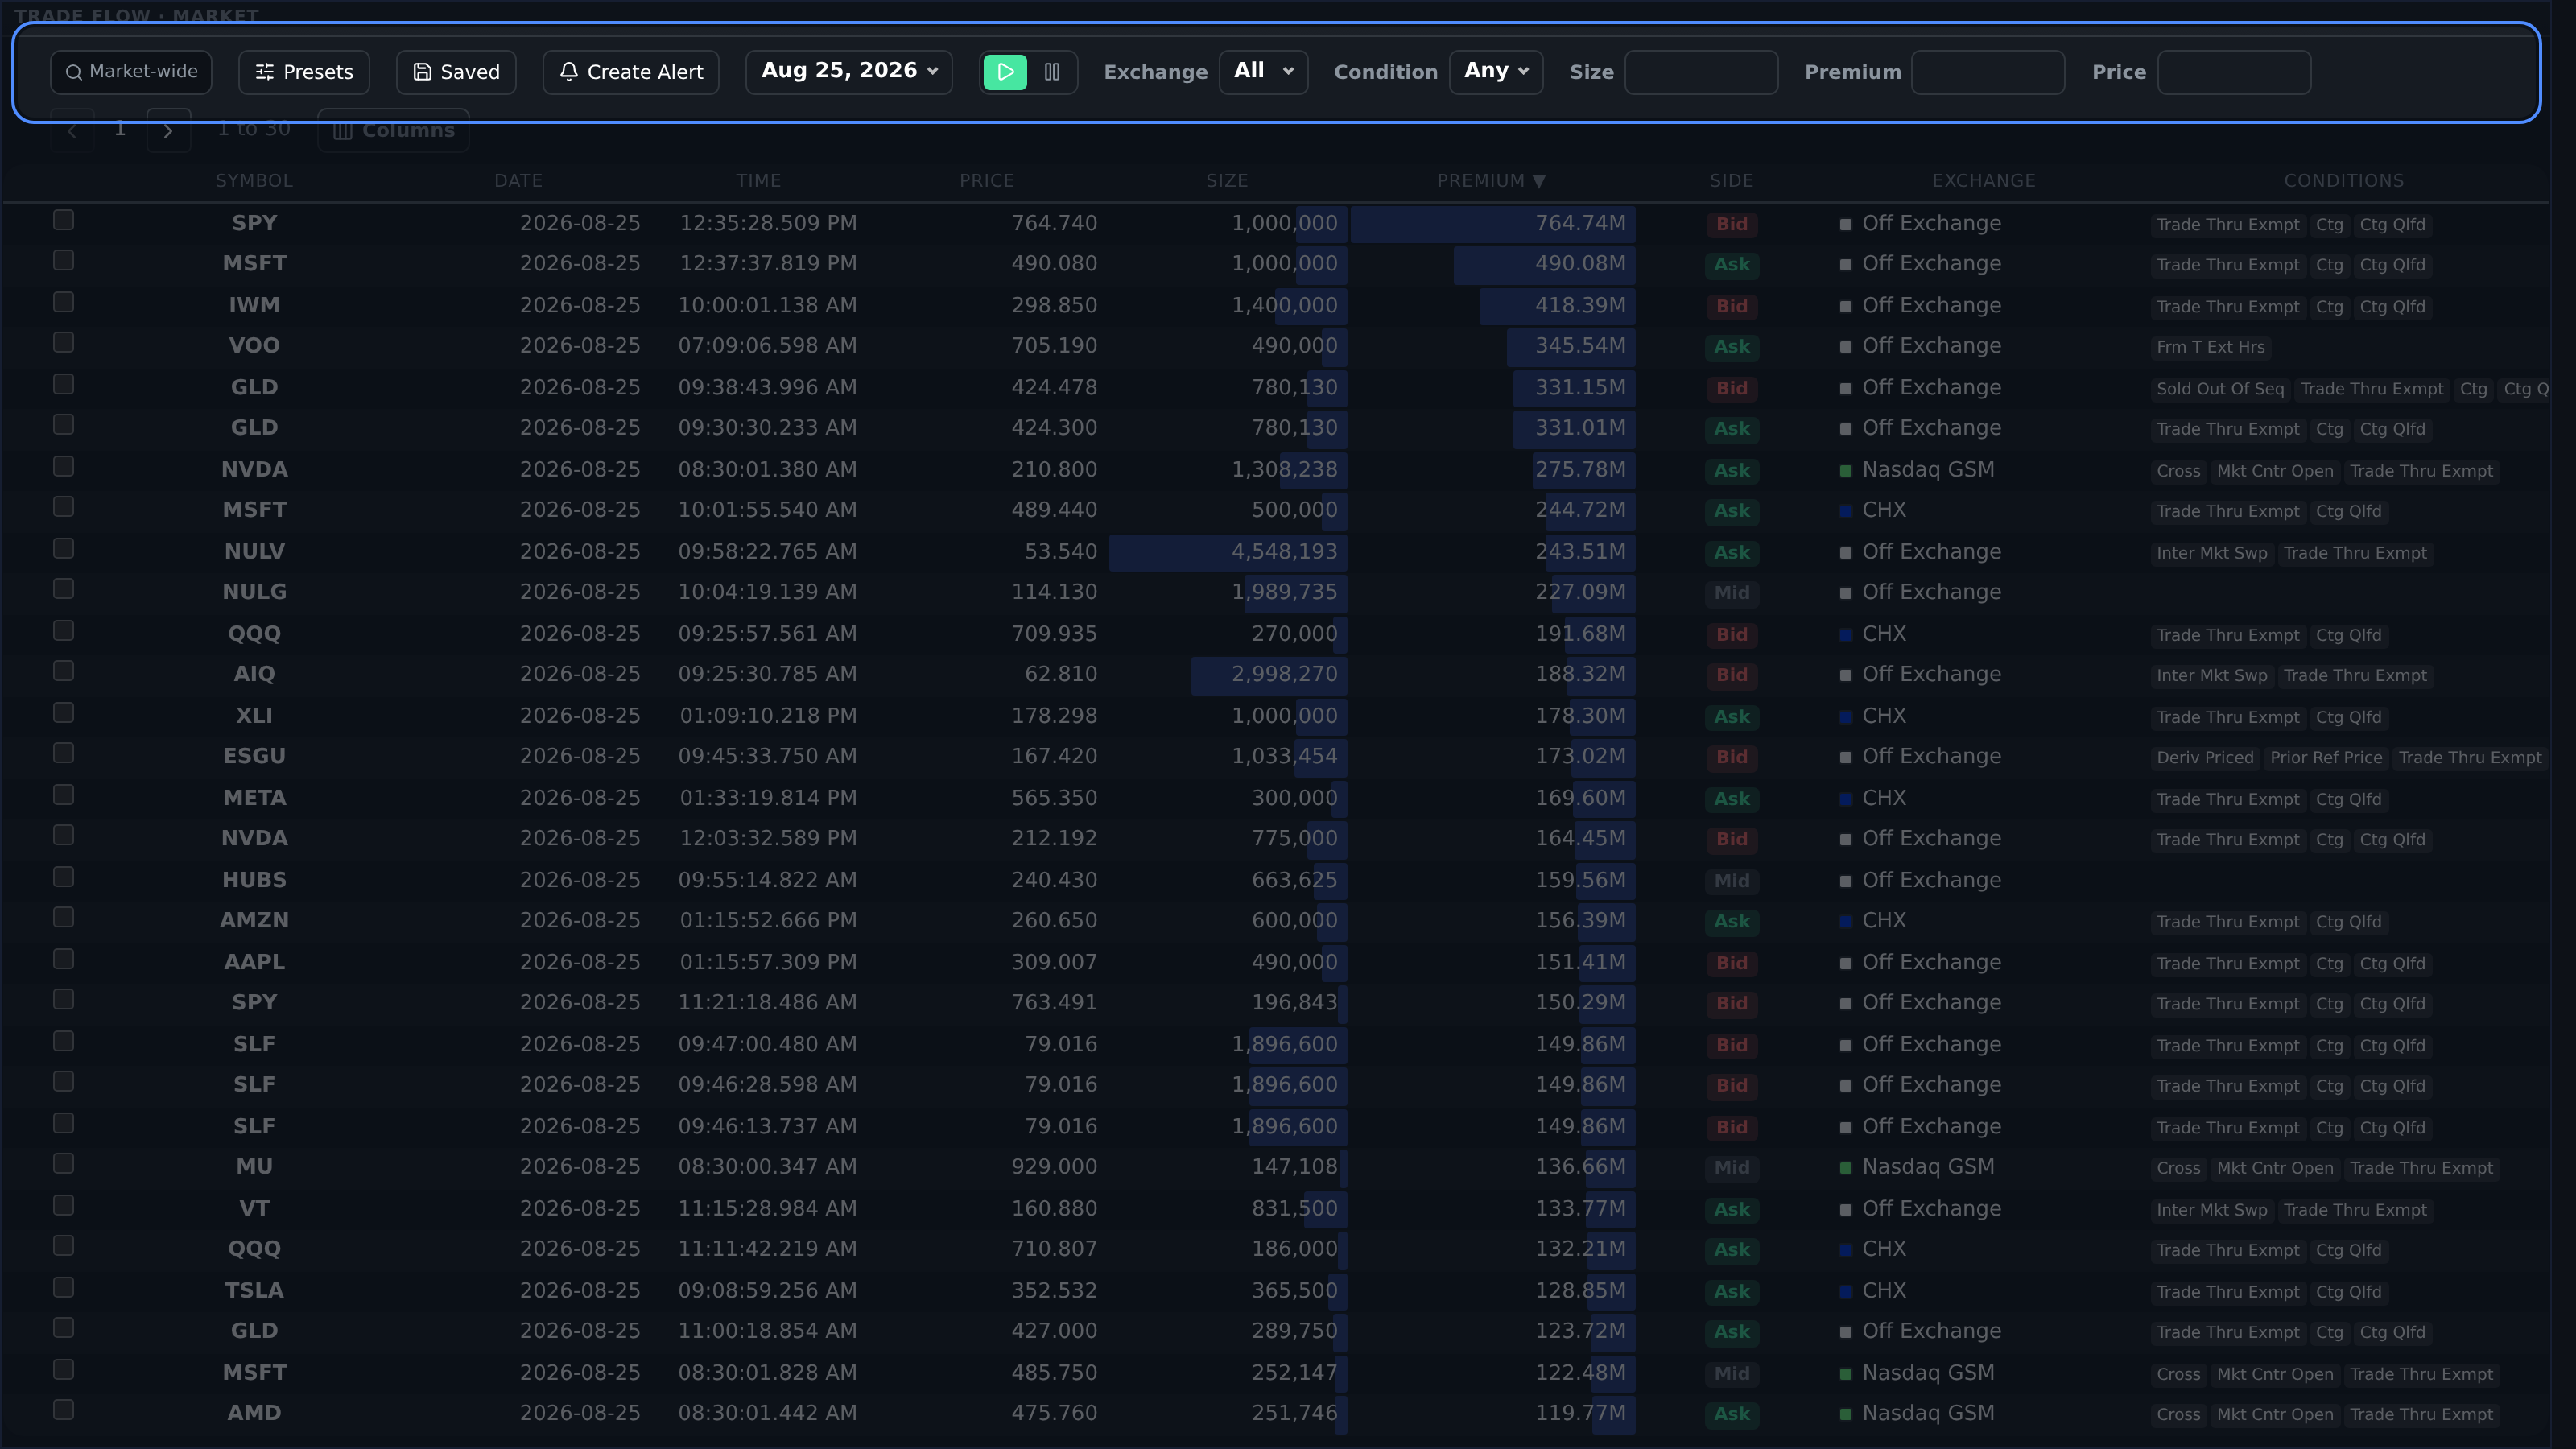Open the Columns chooser

coord(393,130)
